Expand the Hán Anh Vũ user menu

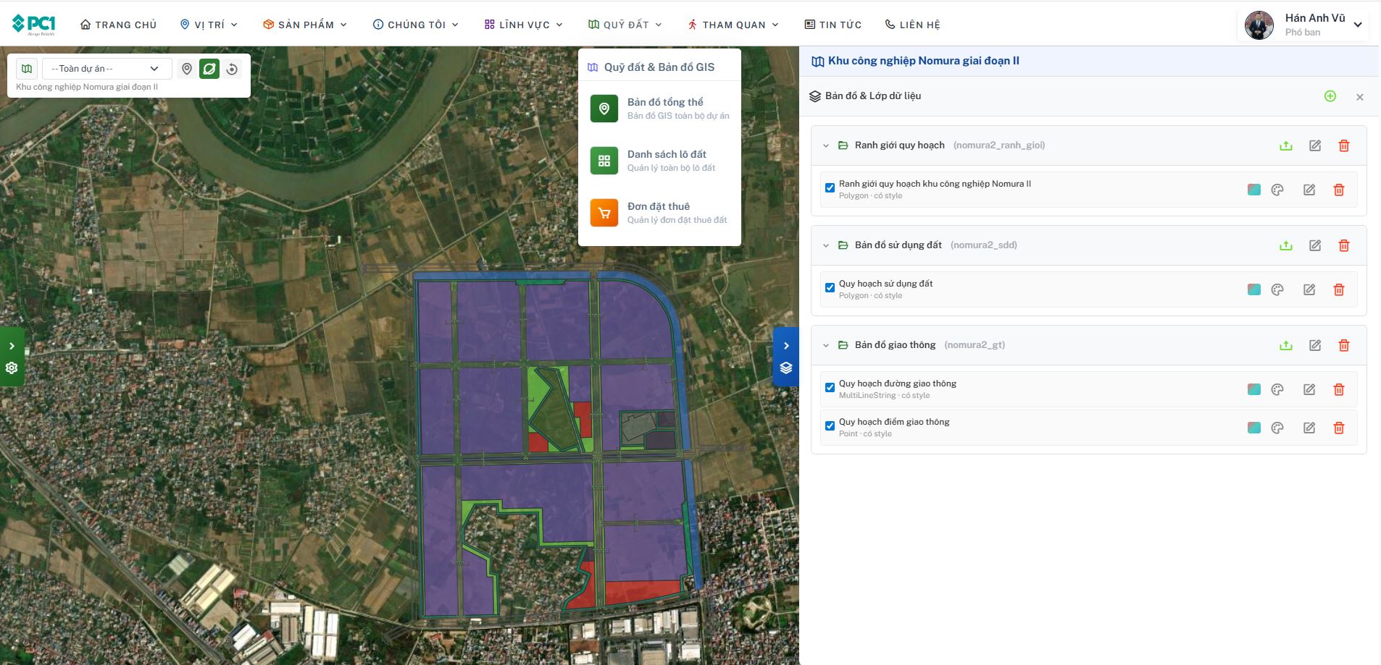click(1357, 25)
